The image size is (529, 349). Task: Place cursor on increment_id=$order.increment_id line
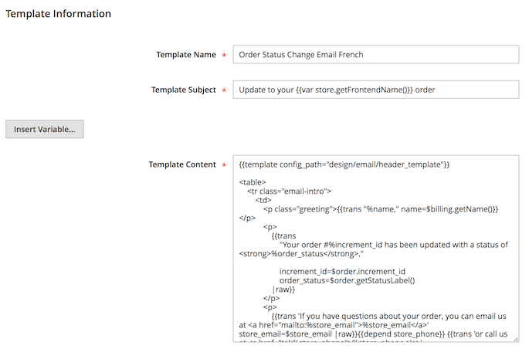click(342, 272)
